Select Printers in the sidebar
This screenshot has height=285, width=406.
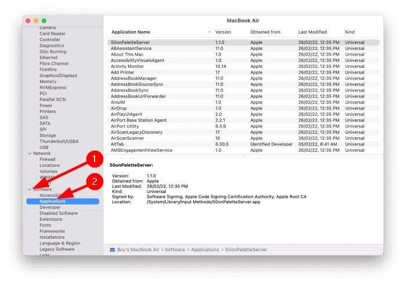coord(48,111)
